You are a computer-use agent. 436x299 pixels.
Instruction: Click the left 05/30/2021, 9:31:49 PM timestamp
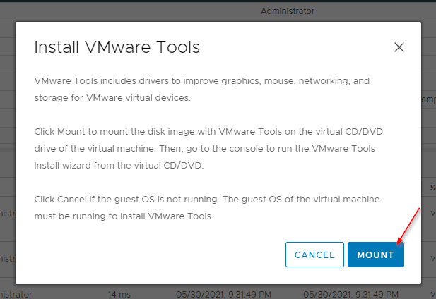tap(223, 294)
